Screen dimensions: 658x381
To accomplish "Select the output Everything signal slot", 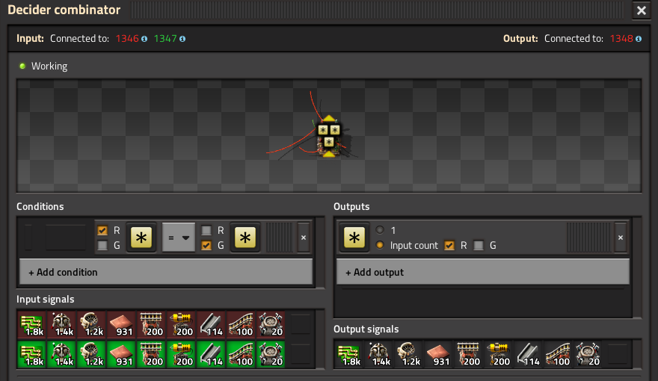I will point(354,238).
